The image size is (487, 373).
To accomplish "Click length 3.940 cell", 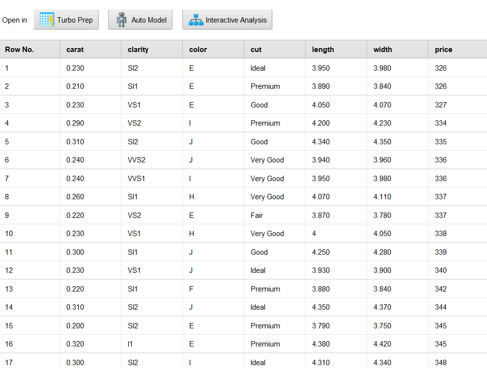I will [x=336, y=160].
